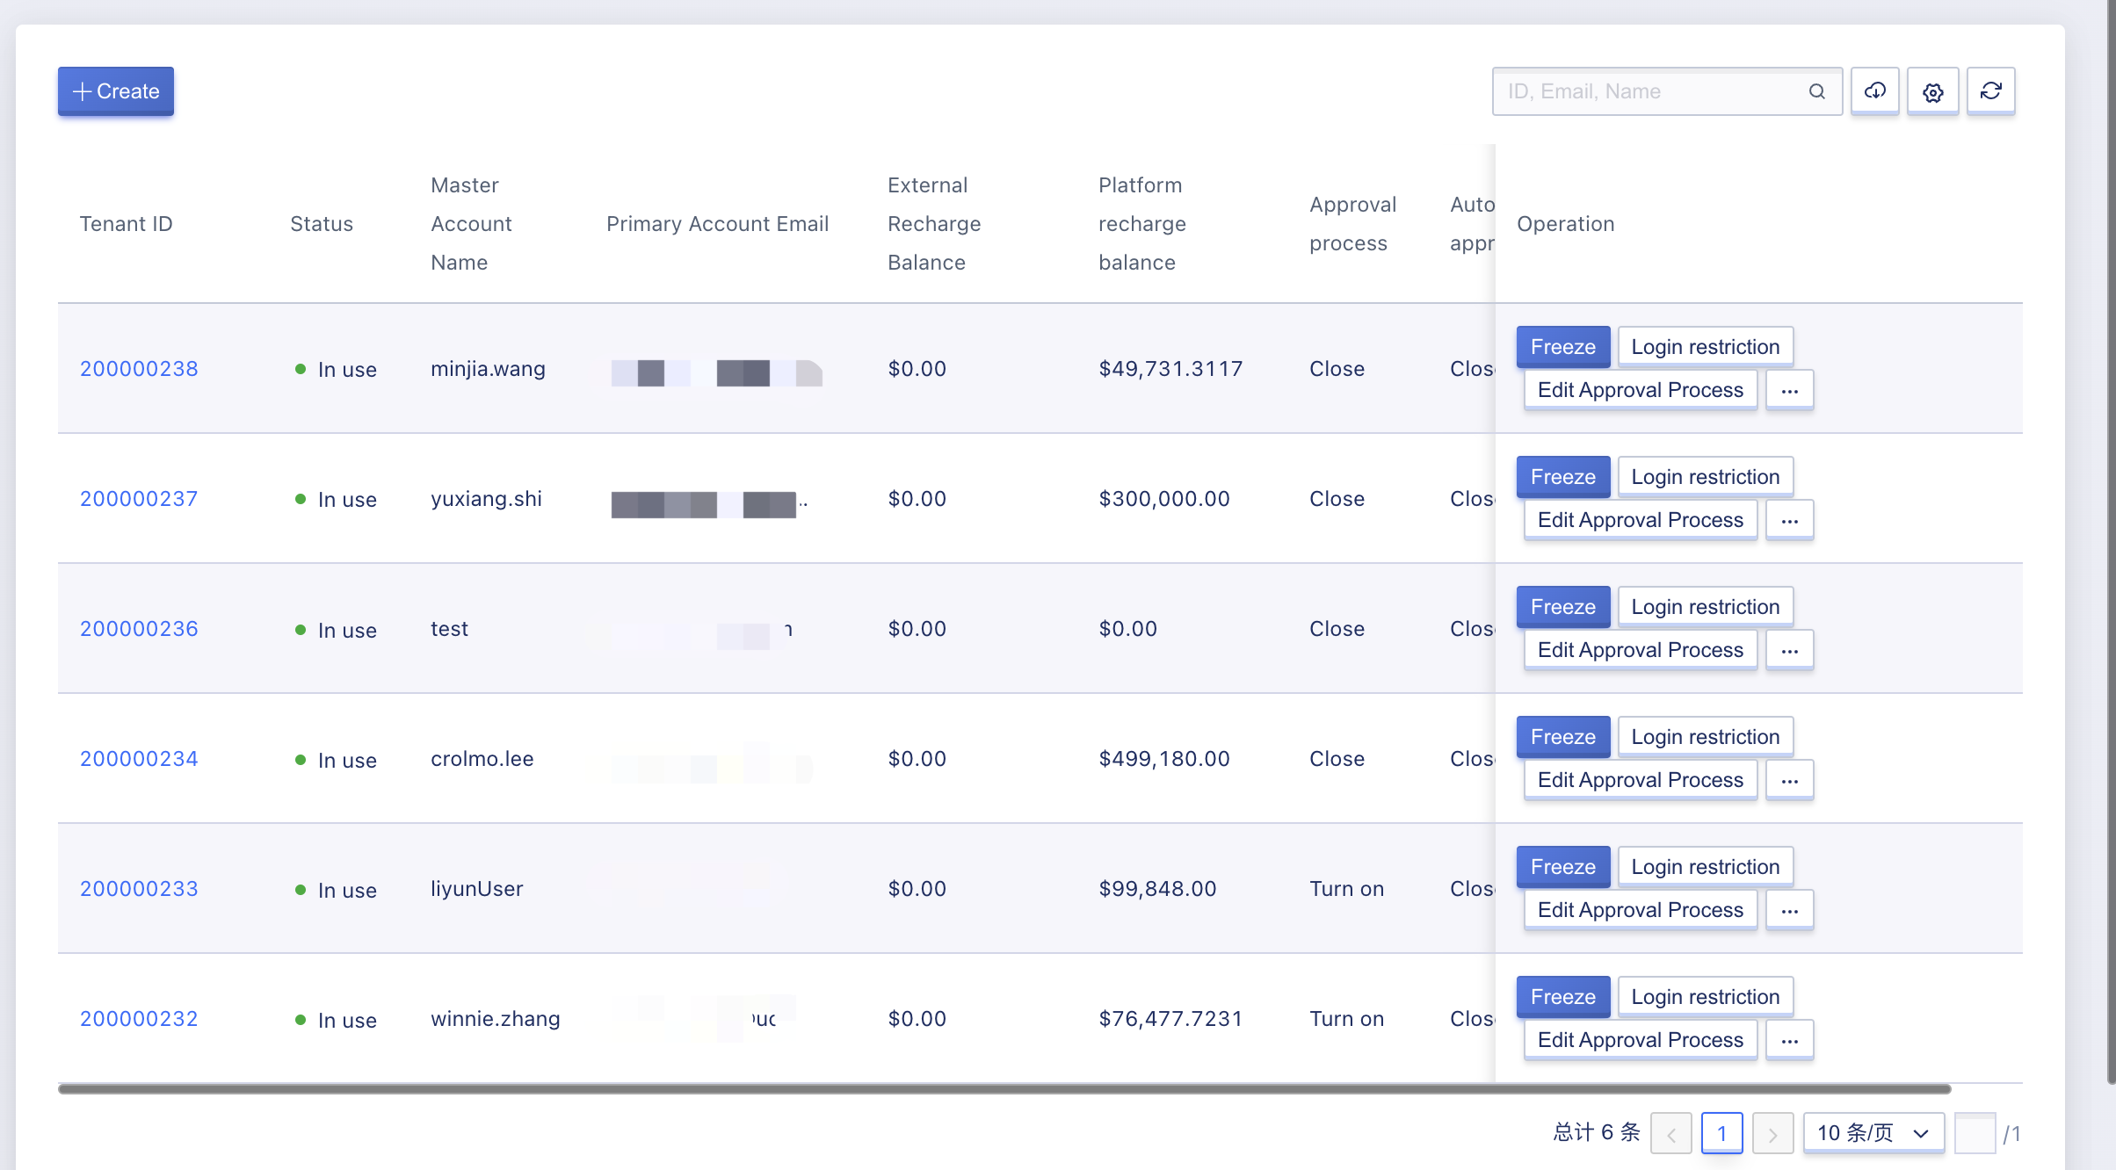This screenshot has height=1170, width=2116.
Task: Click the search magnifier icon
Action: click(1816, 91)
